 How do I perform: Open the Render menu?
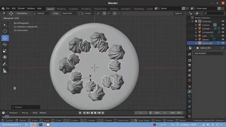point(21,8)
